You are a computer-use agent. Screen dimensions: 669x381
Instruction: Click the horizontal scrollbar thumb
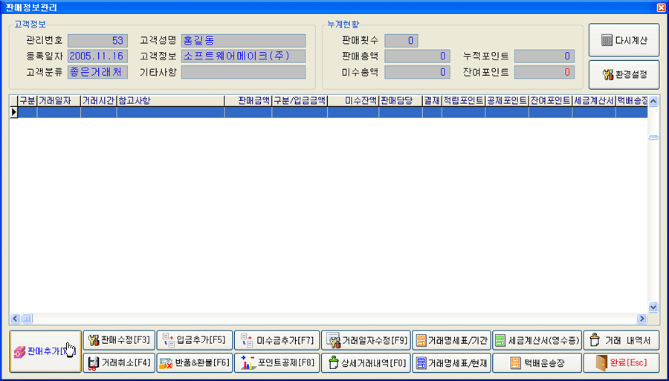click(x=27, y=319)
